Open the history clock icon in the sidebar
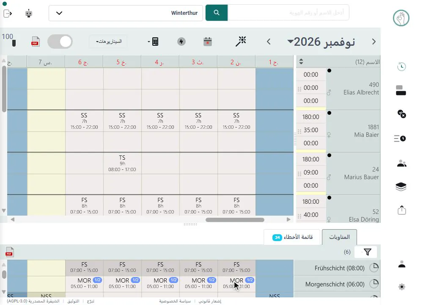423x305 pixels. coord(401,67)
